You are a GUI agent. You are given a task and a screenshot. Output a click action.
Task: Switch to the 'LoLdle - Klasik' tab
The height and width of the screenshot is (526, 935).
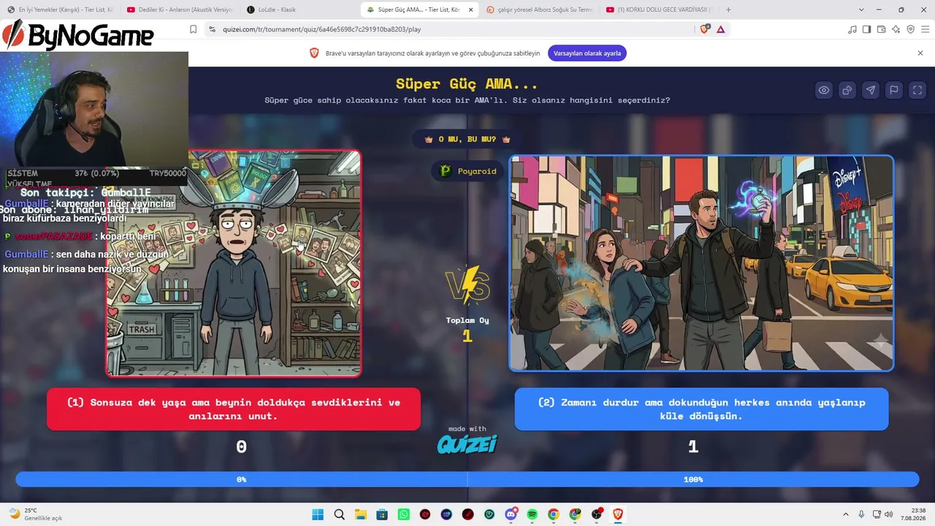coord(299,9)
